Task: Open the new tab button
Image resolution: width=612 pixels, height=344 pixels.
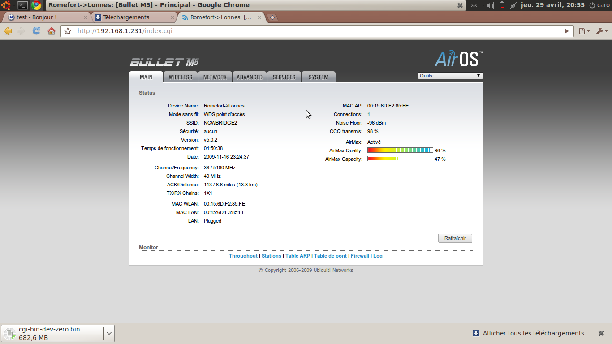Action: pyautogui.click(x=272, y=17)
